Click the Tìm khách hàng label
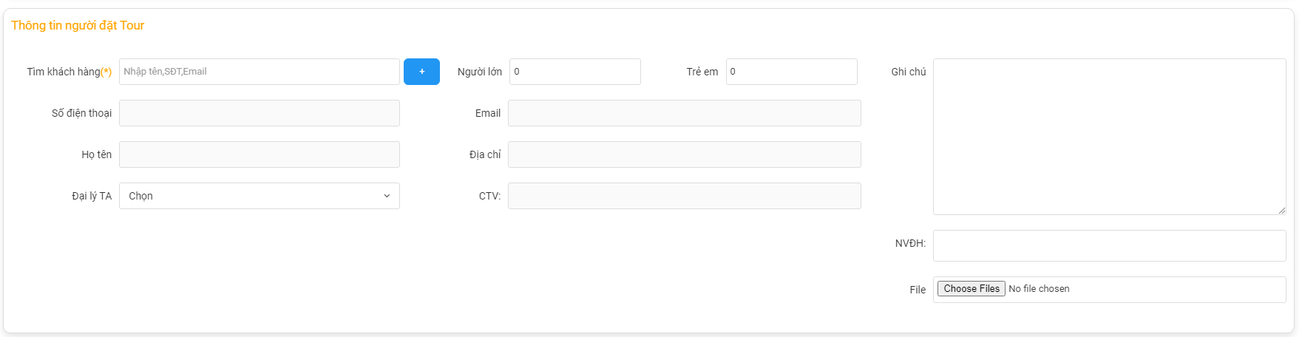 [69, 72]
